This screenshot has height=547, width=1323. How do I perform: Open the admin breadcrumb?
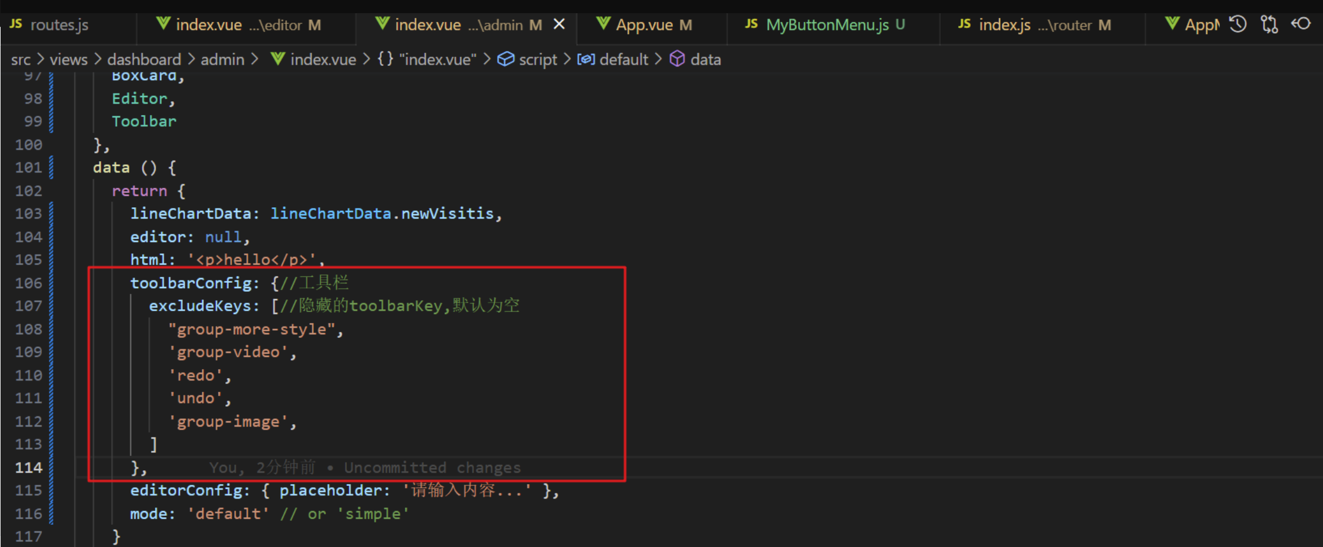point(222,60)
